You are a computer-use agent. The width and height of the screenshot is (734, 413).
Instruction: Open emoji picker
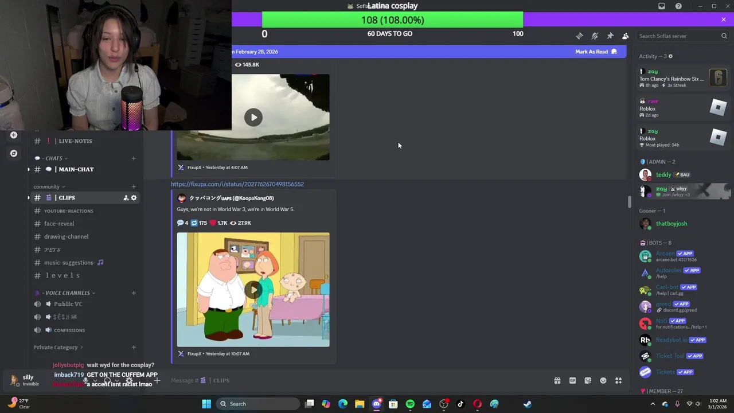(x=603, y=380)
